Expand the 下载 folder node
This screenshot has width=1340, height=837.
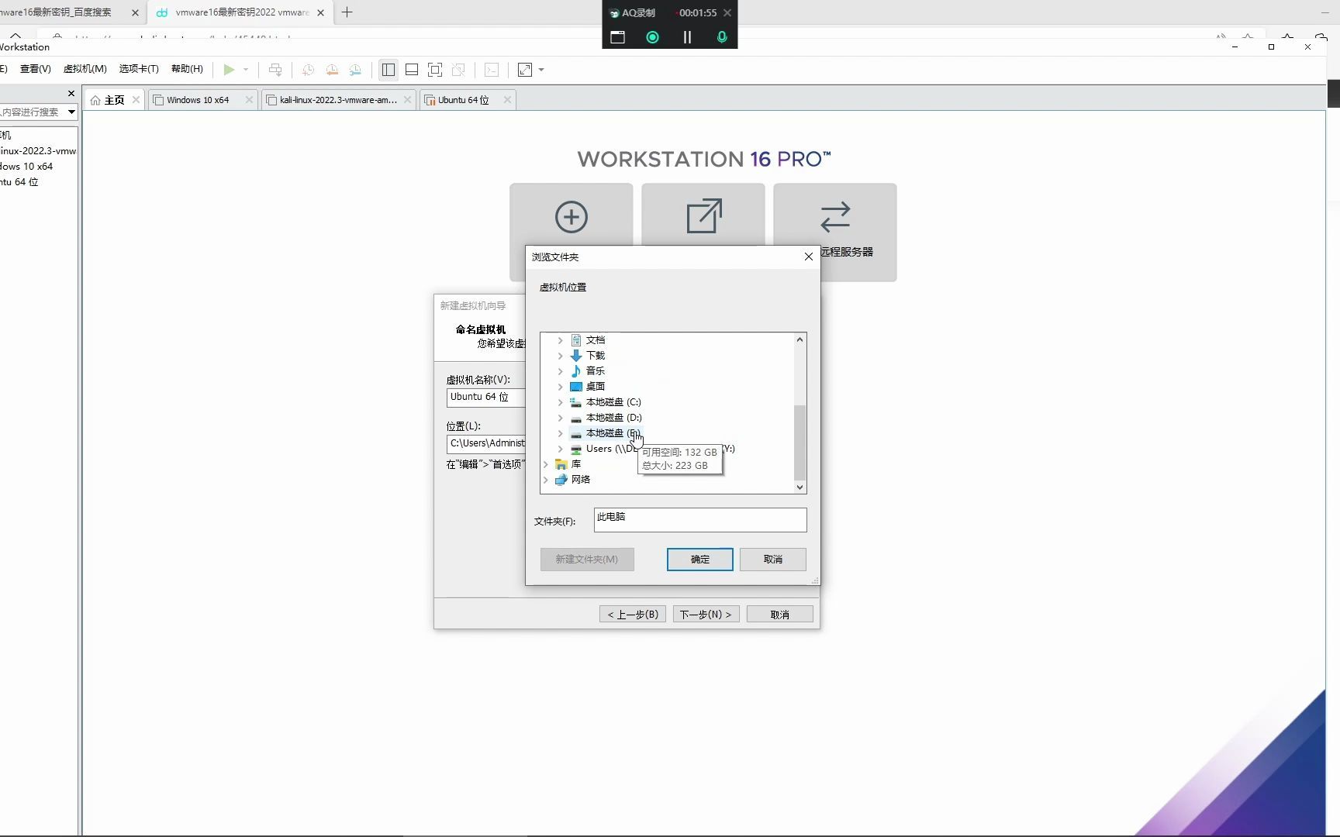click(x=560, y=356)
